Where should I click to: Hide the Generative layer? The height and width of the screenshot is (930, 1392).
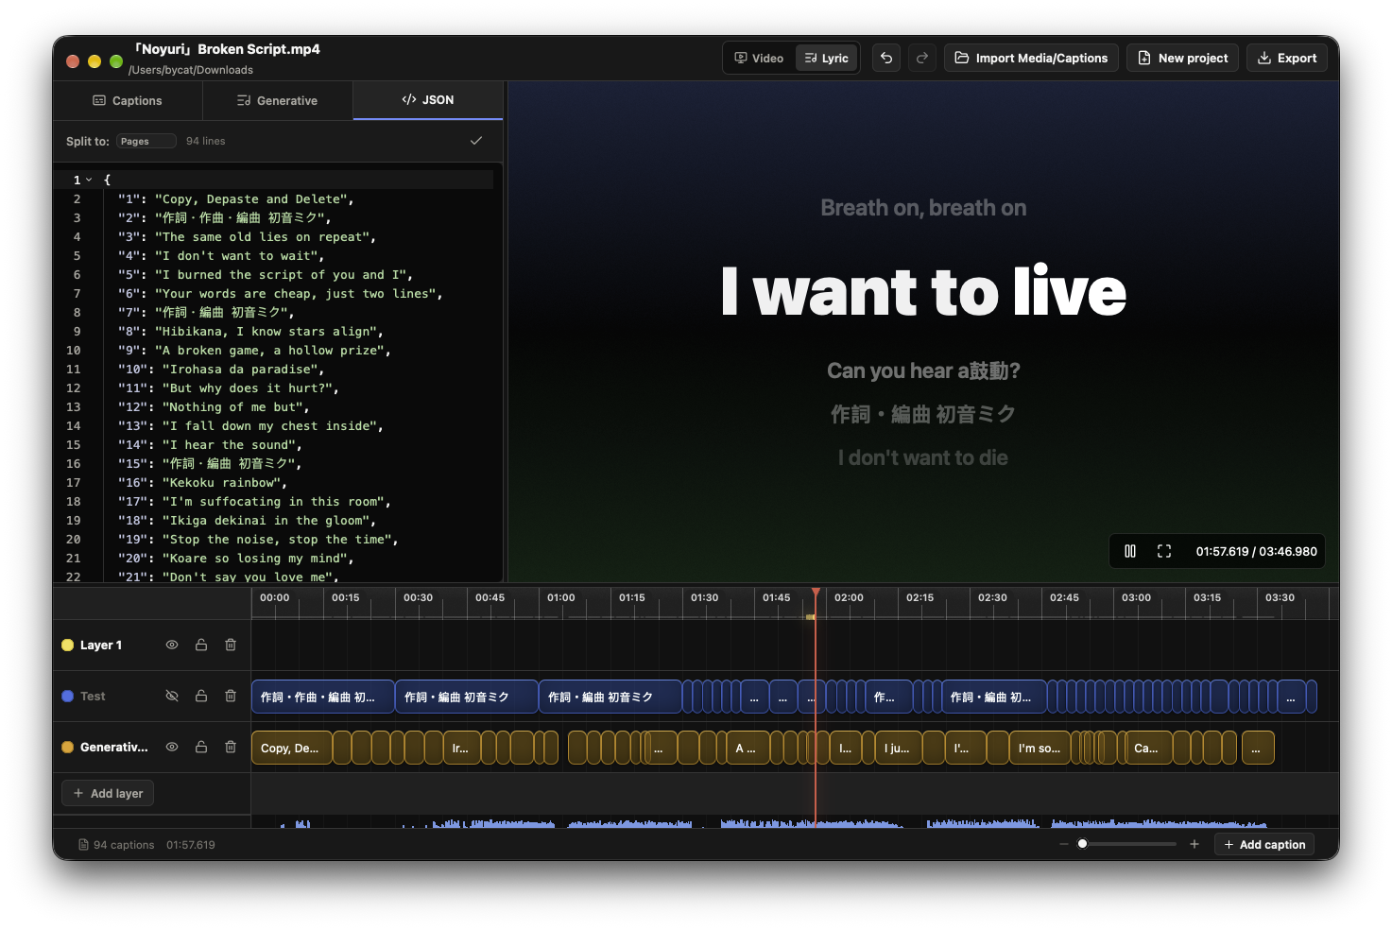(x=172, y=747)
